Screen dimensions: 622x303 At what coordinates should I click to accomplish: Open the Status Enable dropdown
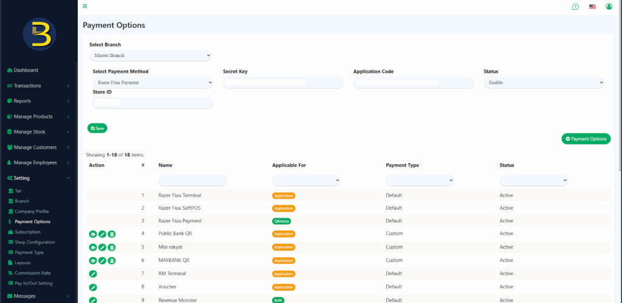tap(544, 82)
